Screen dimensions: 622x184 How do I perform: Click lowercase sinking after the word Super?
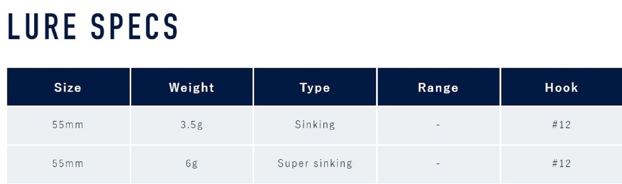coord(333,164)
